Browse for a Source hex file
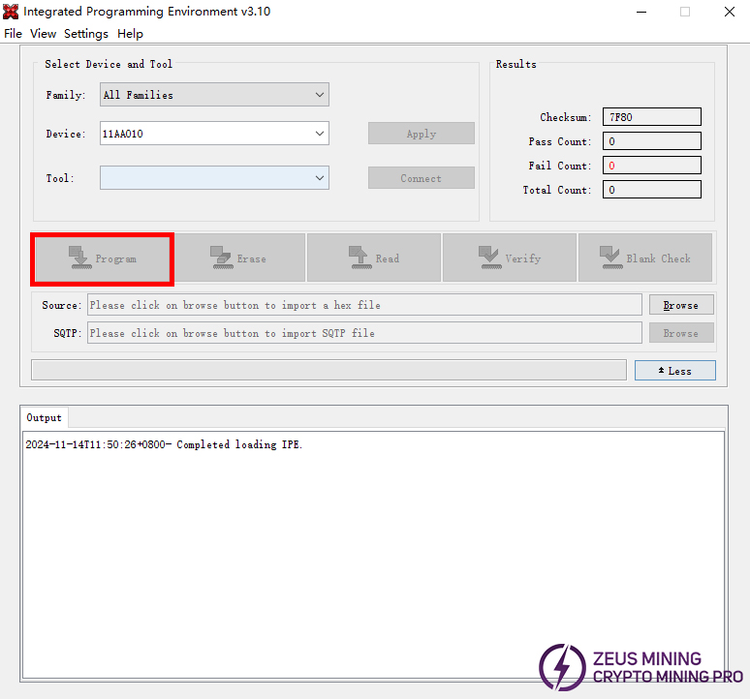750x699 pixels. click(x=680, y=305)
